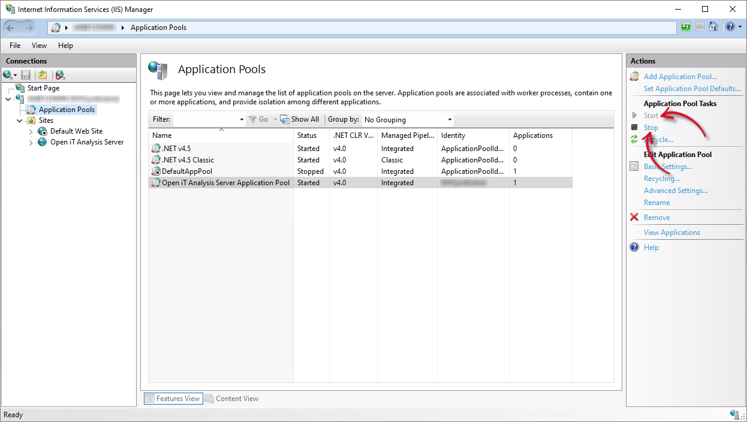The image size is (747, 422).
Task: Stop the selected application pool
Action: (650, 127)
